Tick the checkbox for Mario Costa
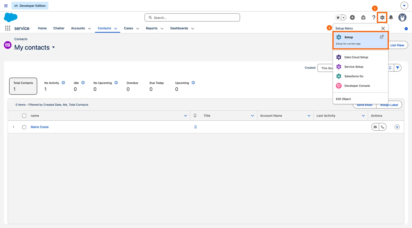 click(24, 127)
